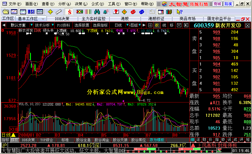Select the 势 trend tab
The height and width of the screenshot is (154, 252).
pos(223,140)
